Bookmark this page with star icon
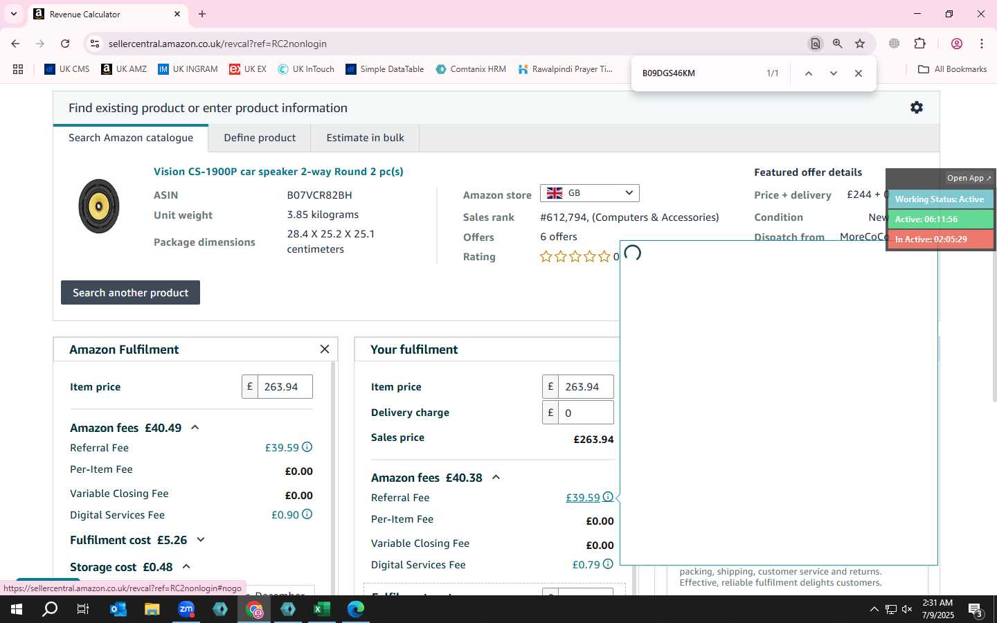997x623 pixels. (x=860, y=44)
